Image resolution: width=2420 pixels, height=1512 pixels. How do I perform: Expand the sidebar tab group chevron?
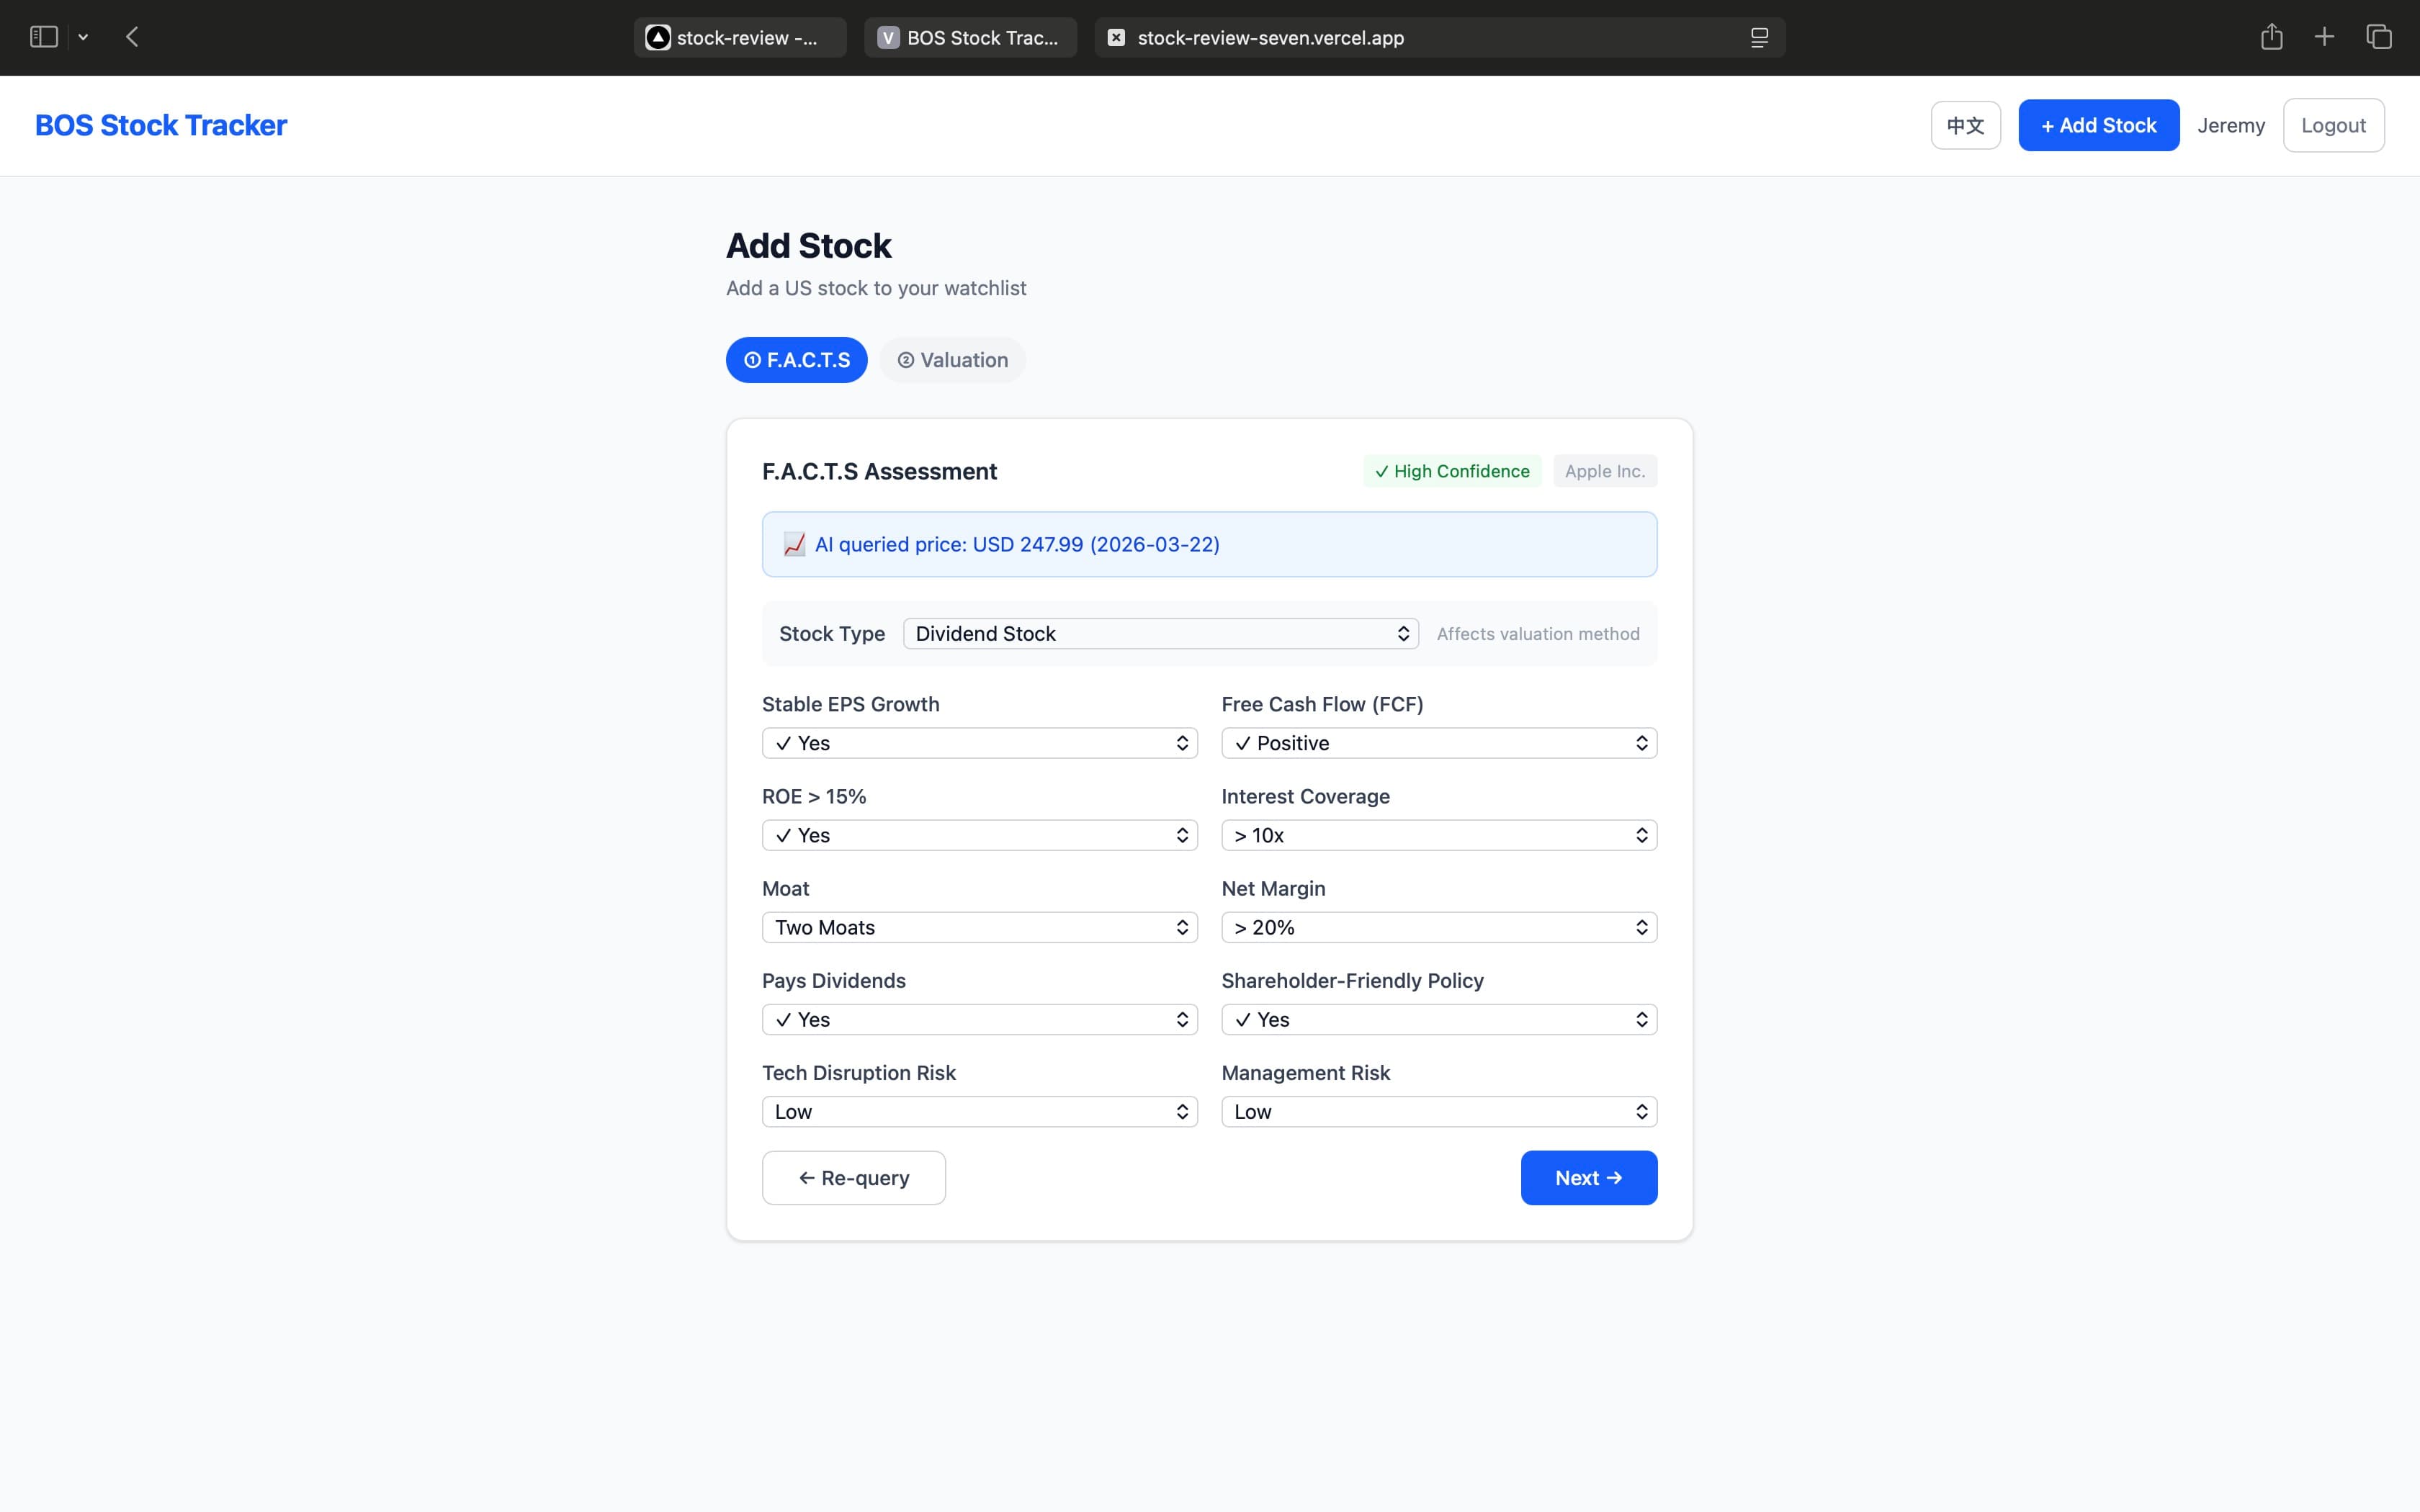click(x=83, y=36)
